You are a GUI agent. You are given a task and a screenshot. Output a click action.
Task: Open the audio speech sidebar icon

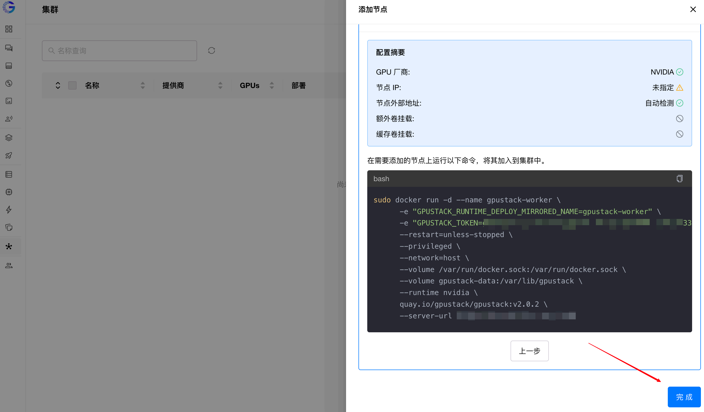click(9, 119)
